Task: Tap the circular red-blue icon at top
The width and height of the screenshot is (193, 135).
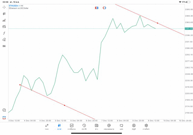Action: point(104,8)
